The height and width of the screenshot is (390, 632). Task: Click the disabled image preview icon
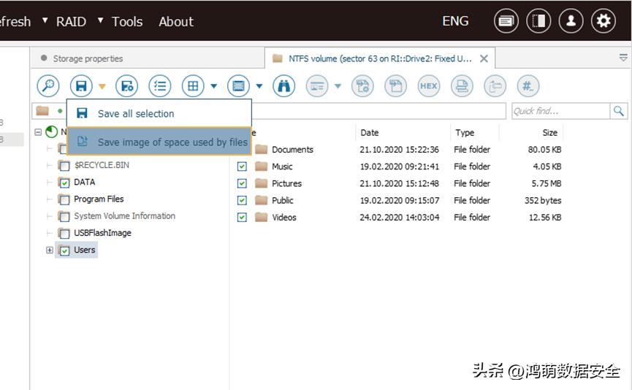click(317, 86)
